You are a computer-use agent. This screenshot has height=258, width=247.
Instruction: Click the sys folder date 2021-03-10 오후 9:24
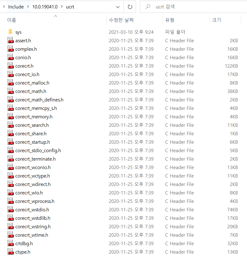click(x=131, y=32)
